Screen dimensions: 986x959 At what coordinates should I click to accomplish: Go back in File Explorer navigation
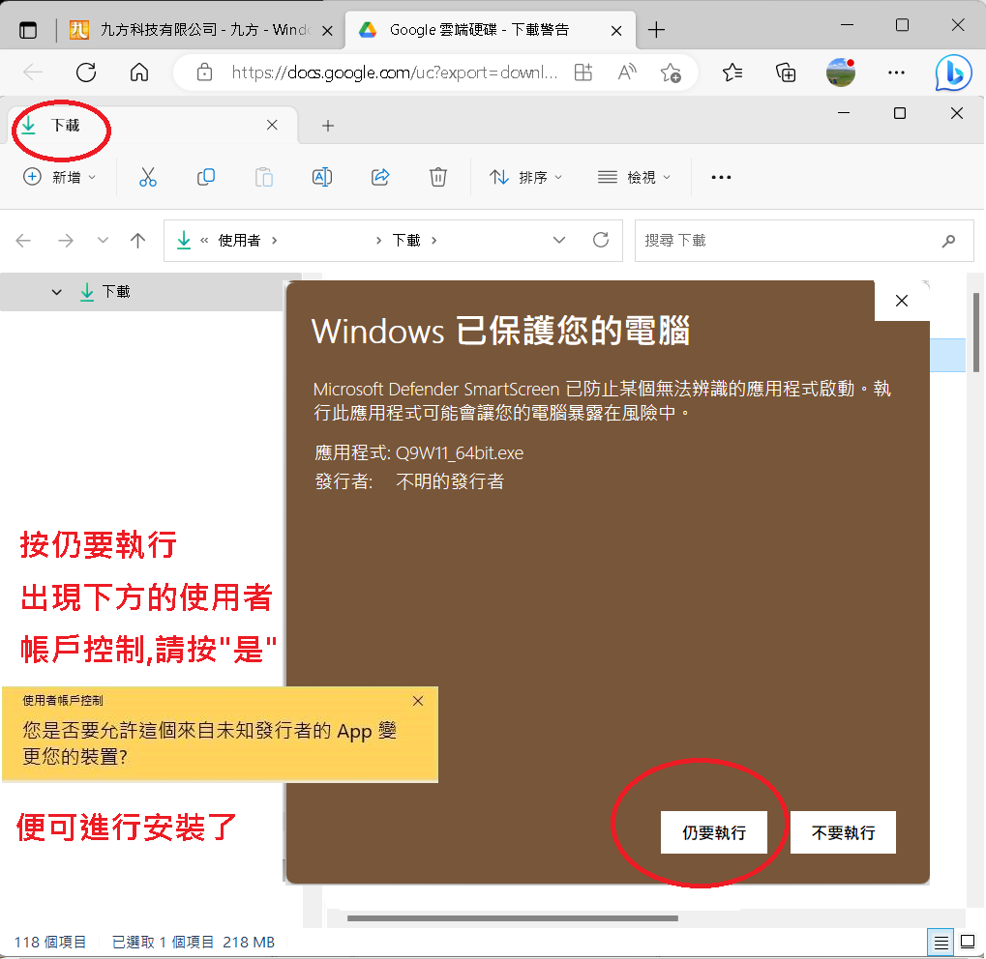pos(23,240)
